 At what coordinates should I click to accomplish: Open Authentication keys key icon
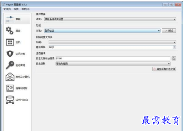[10, 65]
